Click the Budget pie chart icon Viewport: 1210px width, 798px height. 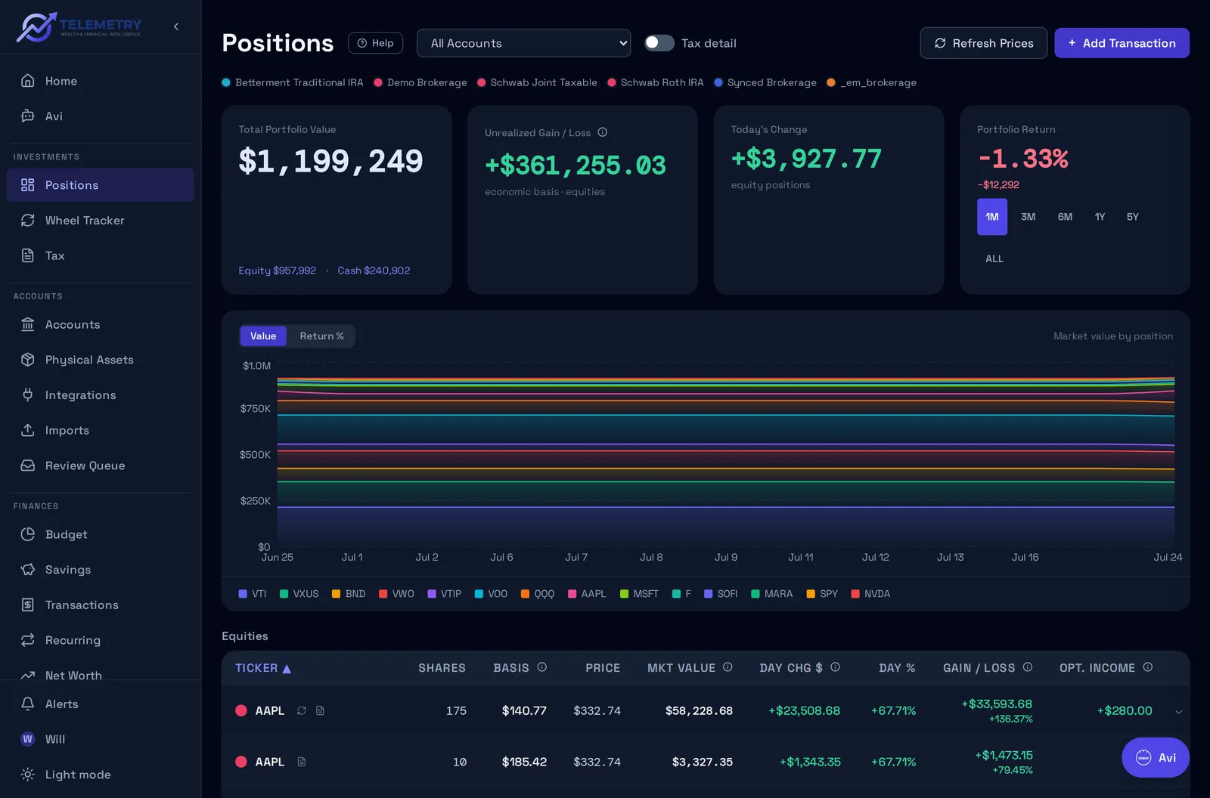(x=28, y=534)
